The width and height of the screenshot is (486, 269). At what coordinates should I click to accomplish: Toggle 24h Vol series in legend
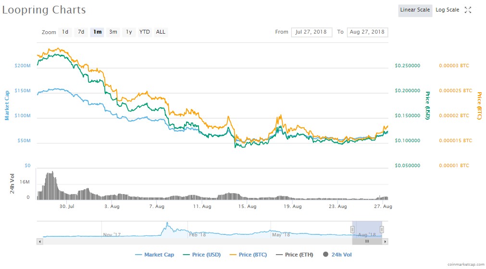click(x=337, y=255)
